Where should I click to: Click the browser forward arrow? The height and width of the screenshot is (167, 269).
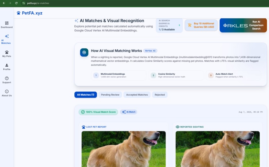[10, 3]
